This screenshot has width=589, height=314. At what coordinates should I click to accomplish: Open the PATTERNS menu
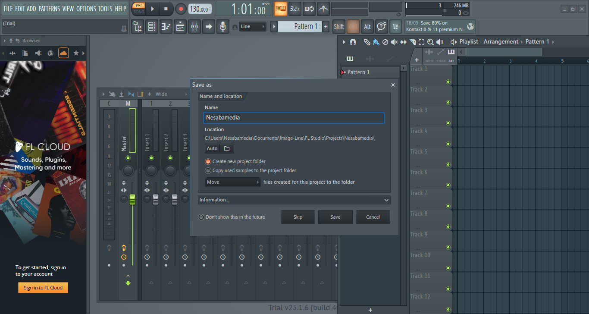point(49,9)
